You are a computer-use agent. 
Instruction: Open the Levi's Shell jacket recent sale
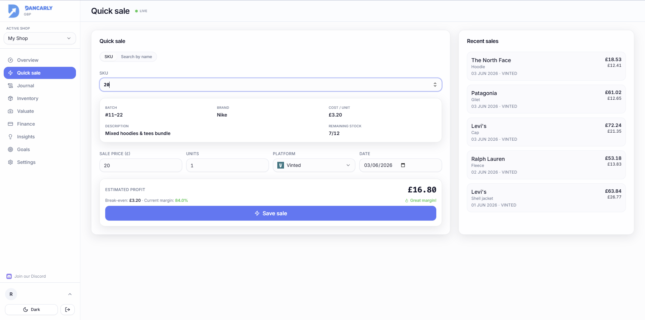click(x=546, y=198)
